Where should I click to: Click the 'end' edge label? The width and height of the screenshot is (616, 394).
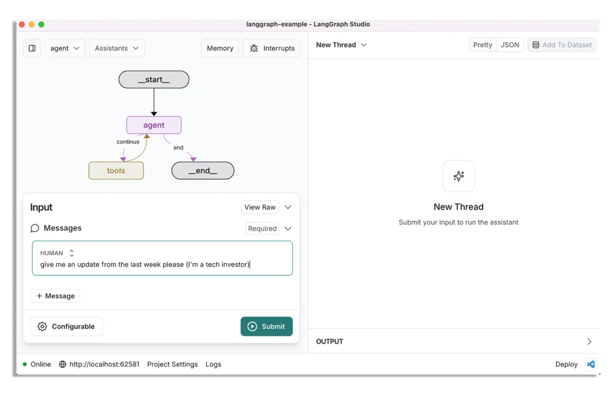178,148
